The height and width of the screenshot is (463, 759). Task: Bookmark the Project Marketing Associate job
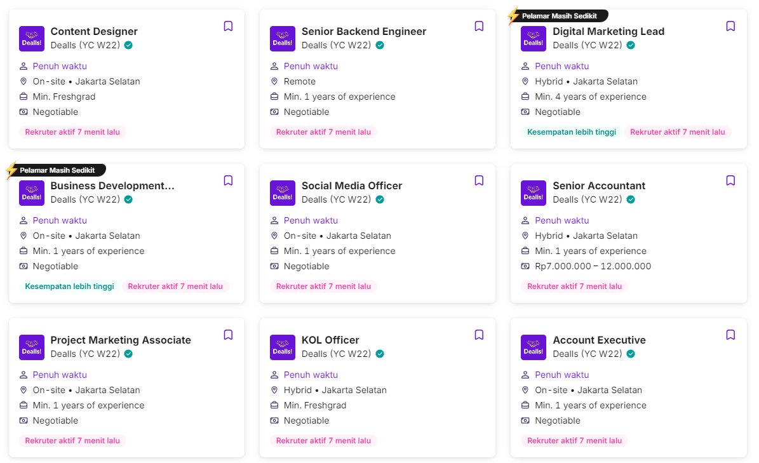228,335
